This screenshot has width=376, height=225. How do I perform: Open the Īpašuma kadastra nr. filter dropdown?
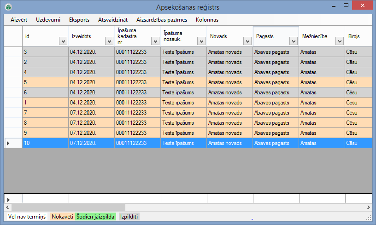[x=155, y=41]
